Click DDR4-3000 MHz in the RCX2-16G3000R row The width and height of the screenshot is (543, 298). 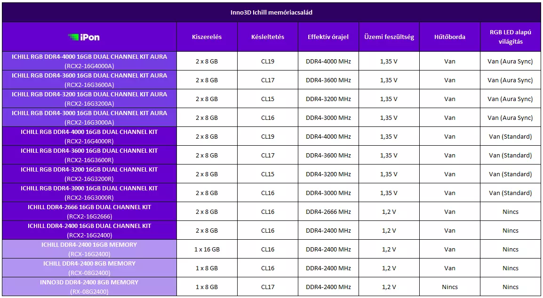point(328,193)
